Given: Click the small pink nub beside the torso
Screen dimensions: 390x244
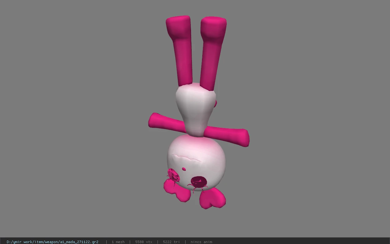Looking at the screenshot, I should pyautogui.click(x=215, y=104).
